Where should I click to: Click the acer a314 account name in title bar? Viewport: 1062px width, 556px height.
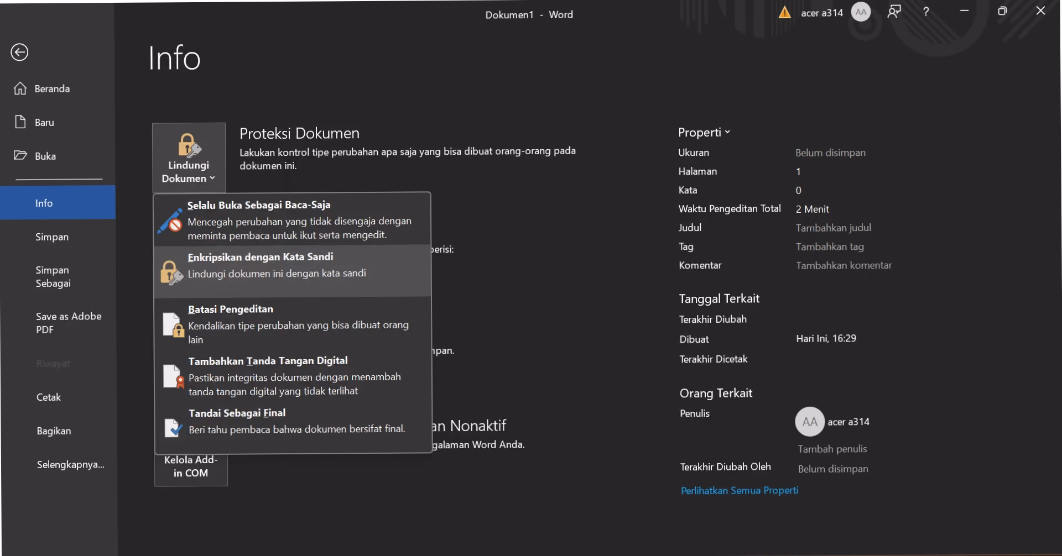point(822,13)
